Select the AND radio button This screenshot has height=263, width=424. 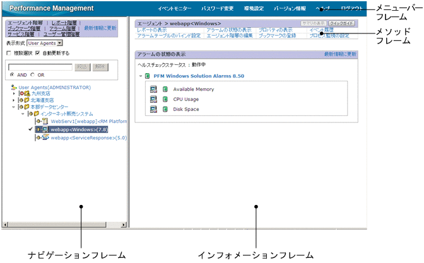[12, 74]
